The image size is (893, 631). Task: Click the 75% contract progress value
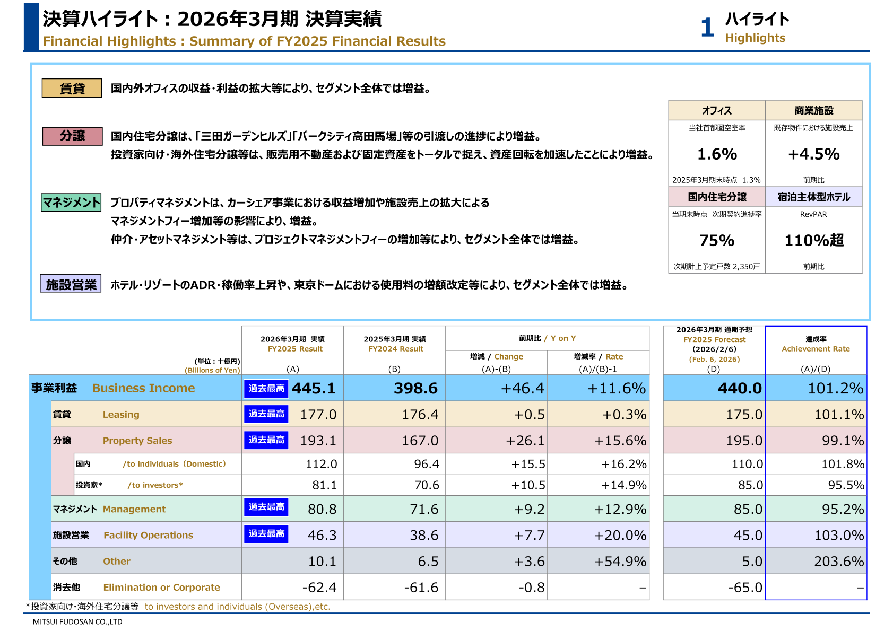click(717, 240)
